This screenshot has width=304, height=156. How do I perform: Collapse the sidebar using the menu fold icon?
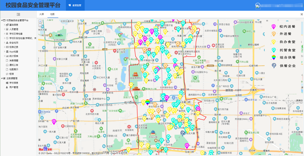(x=18, y=14)
